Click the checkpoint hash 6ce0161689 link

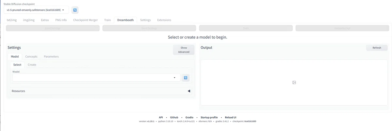pos(250,121)
